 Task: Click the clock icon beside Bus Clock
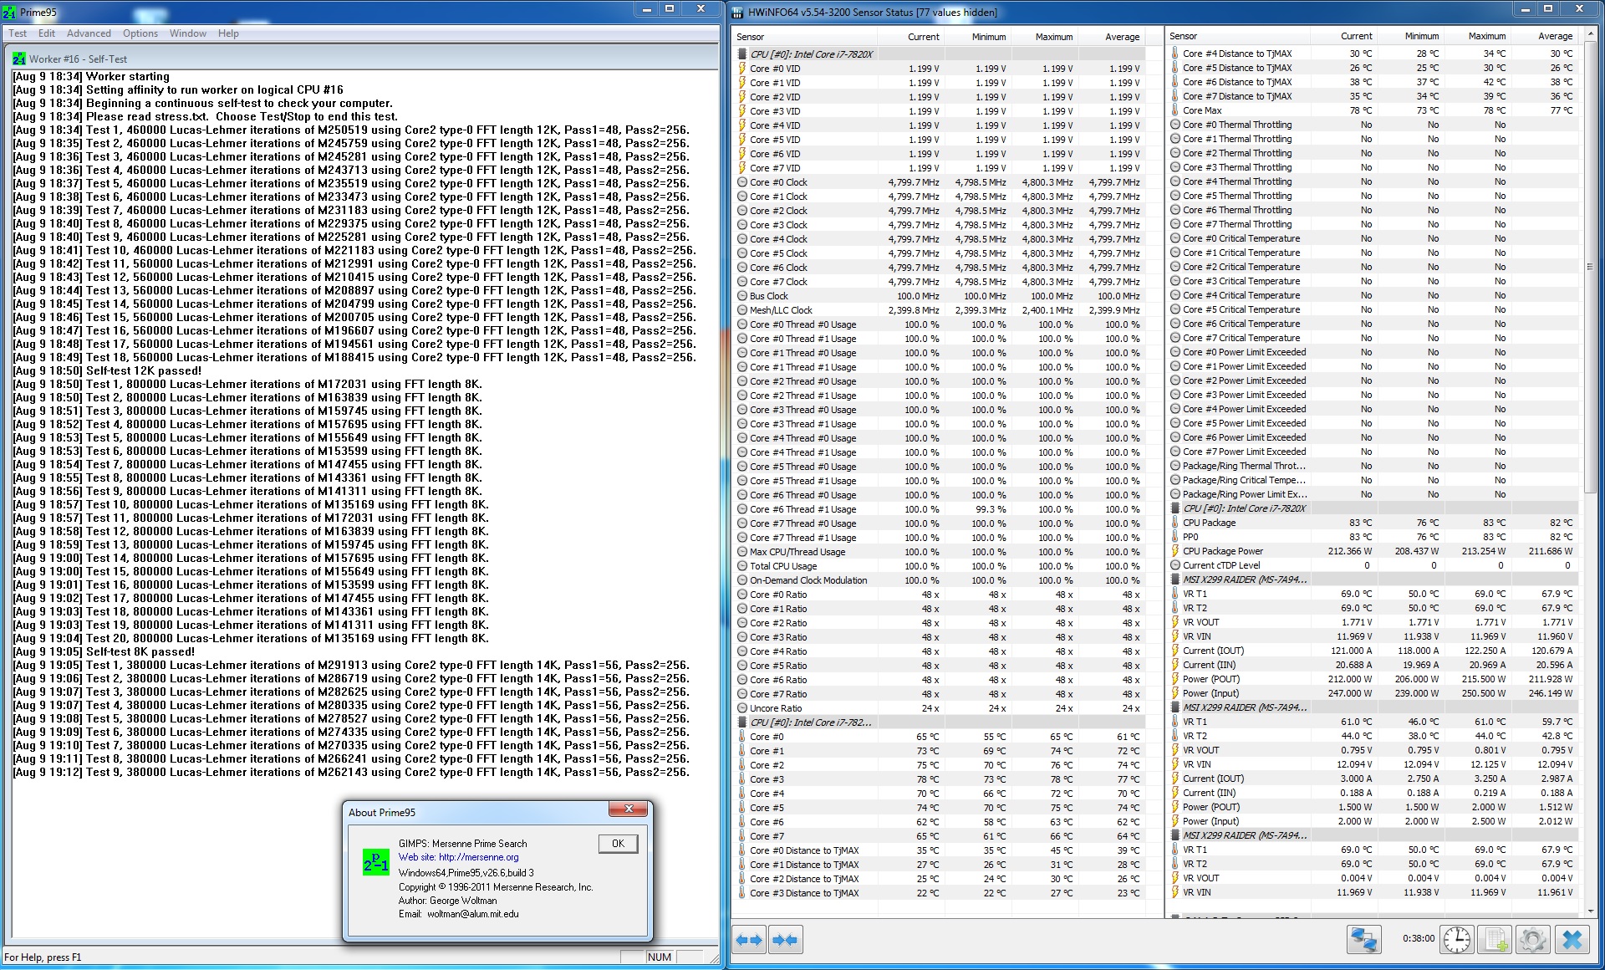click(x=741, y=296)
